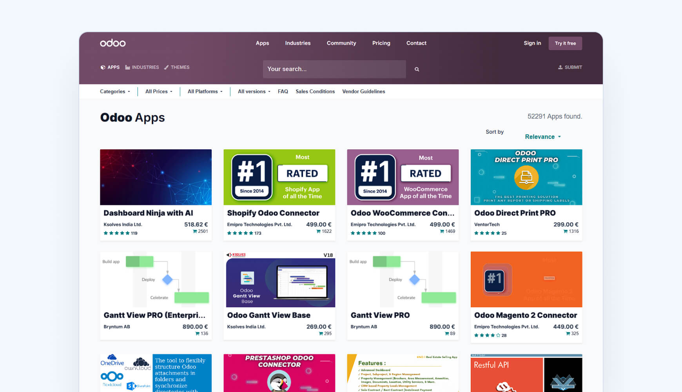Click the Submit upload icon
The image size is (682, 392).
560,67
